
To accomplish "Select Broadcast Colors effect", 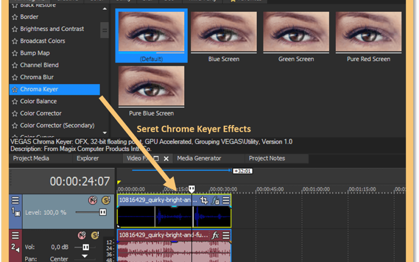I will click(43, 41).
